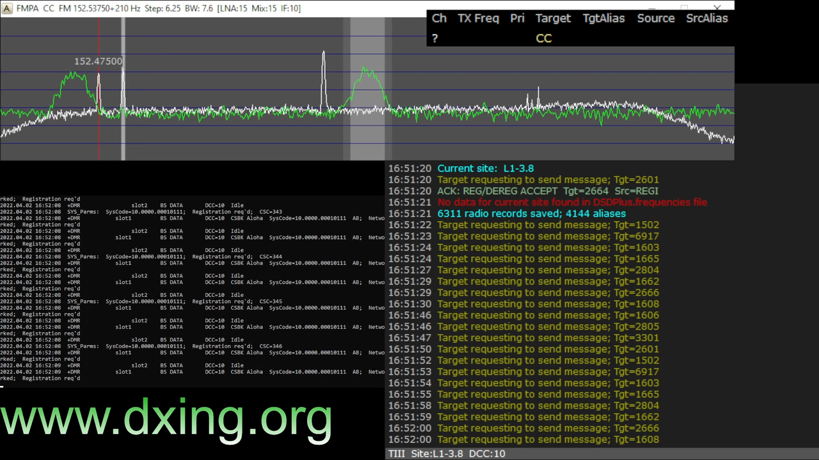Click the Target column header
This screenshot has width=819, height=460.
553,19
